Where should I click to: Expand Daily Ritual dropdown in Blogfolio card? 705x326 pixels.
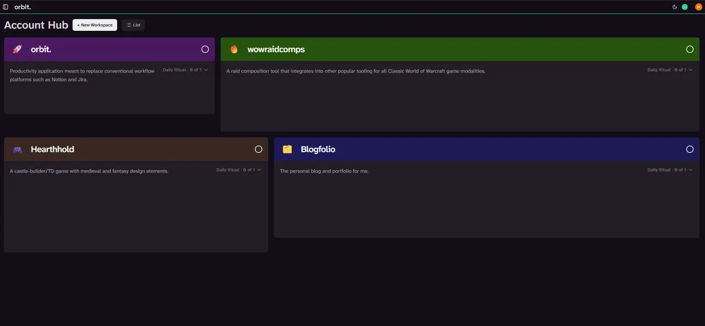pyautogui.click(x=670, y=170)
